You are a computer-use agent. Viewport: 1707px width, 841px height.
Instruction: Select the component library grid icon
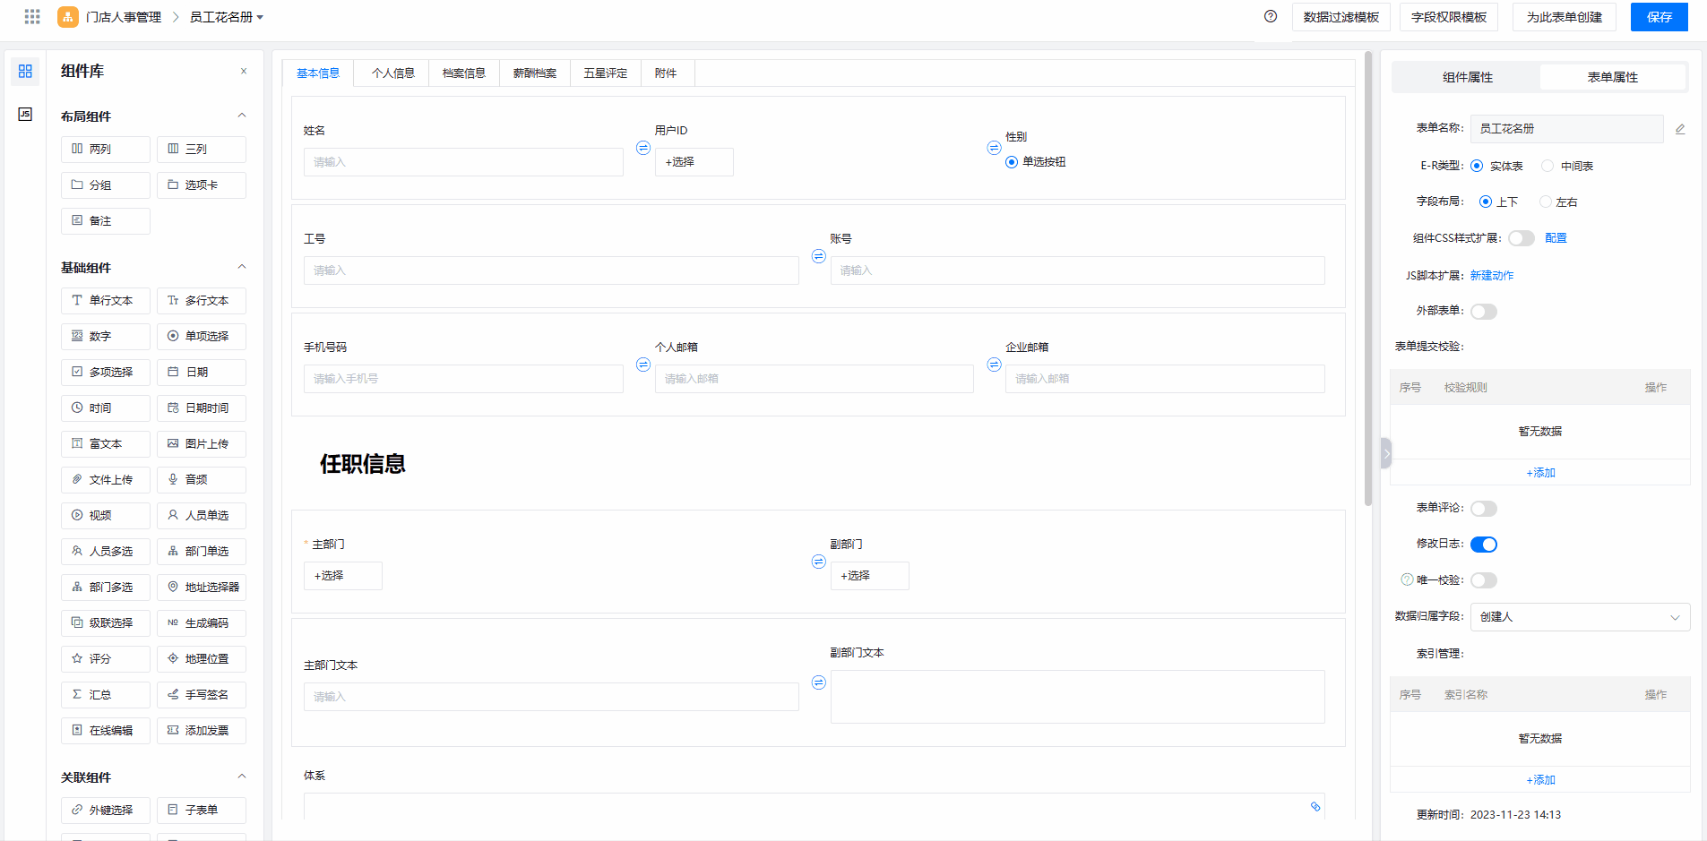pos(25,72)
